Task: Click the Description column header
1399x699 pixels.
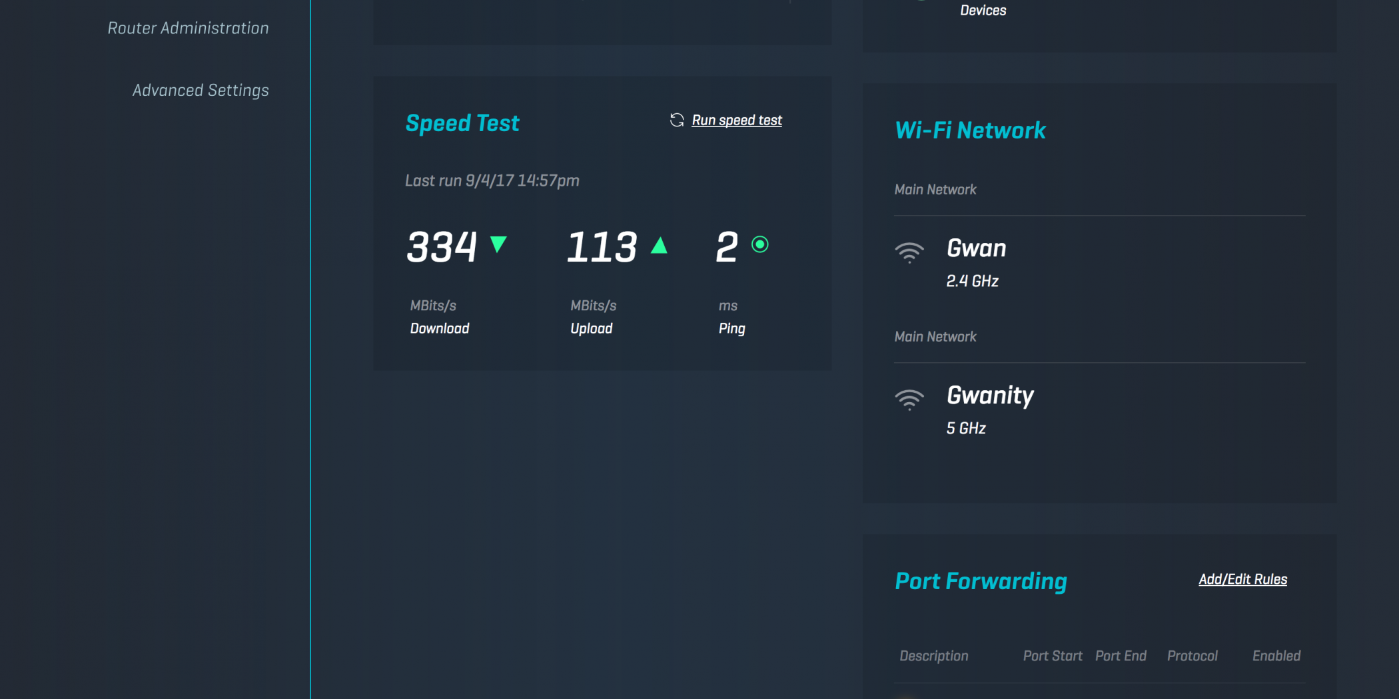Action: coord(934,656)
